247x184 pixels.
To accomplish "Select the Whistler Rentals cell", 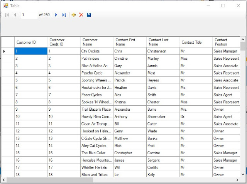I will (97, 167).
